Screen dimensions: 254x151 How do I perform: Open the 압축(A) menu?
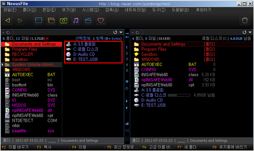click(112, 10)
